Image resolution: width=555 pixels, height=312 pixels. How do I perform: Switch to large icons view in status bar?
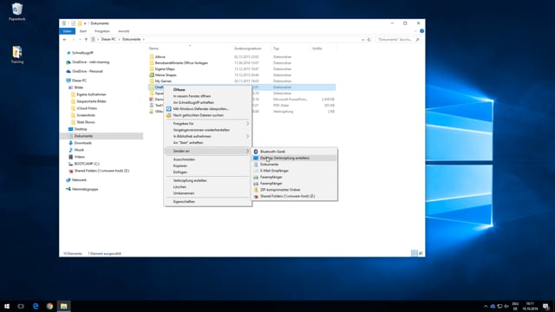(421, 253)
